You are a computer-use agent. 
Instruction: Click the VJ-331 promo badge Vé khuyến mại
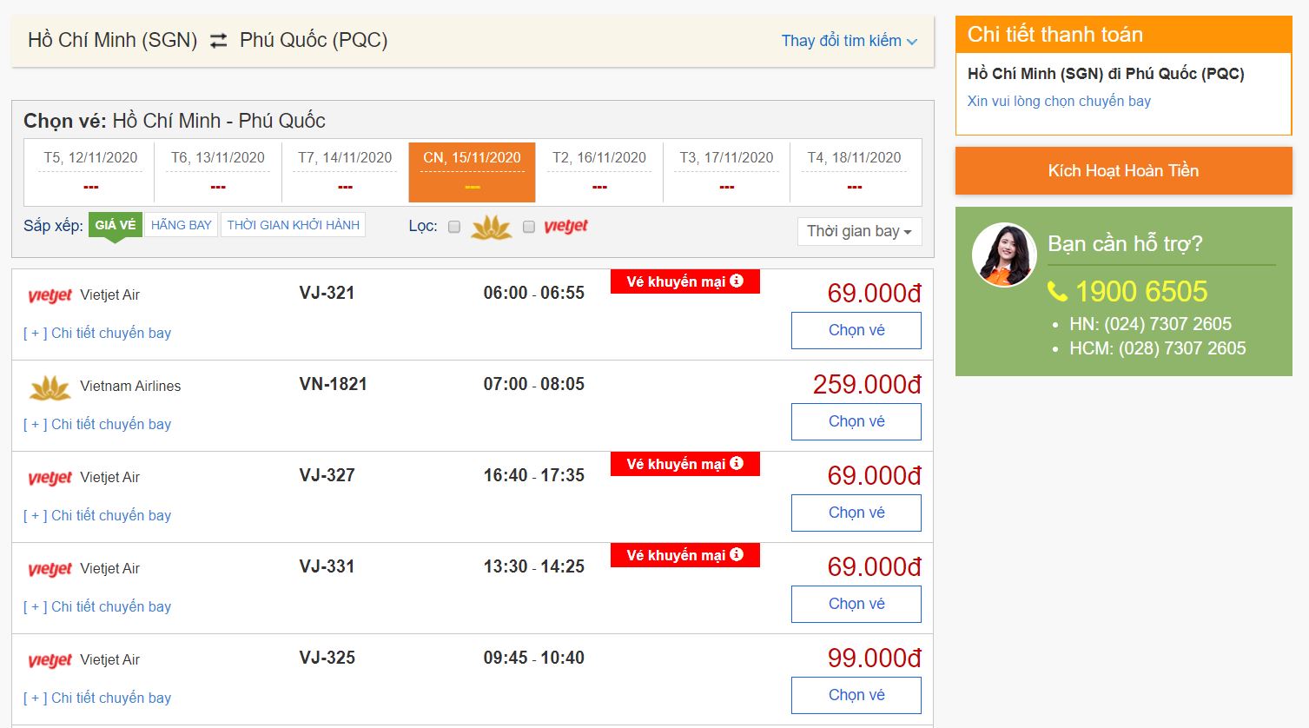click(x=684, y=555)
